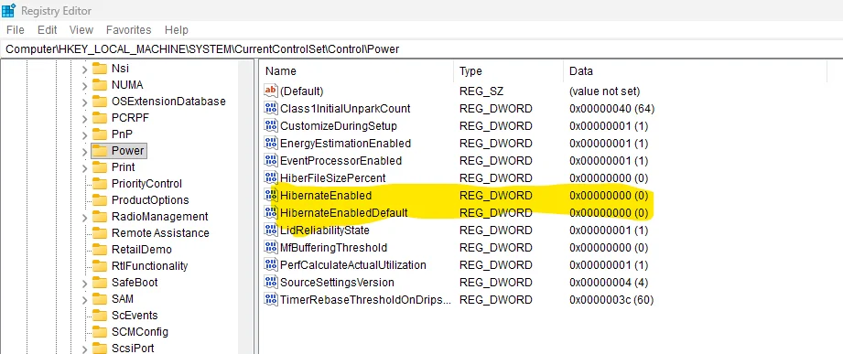The height and width of the screenshot is (354, 843).
Task: Click the 0x0000003c (60) data cell
Action: tap(611, 300)
